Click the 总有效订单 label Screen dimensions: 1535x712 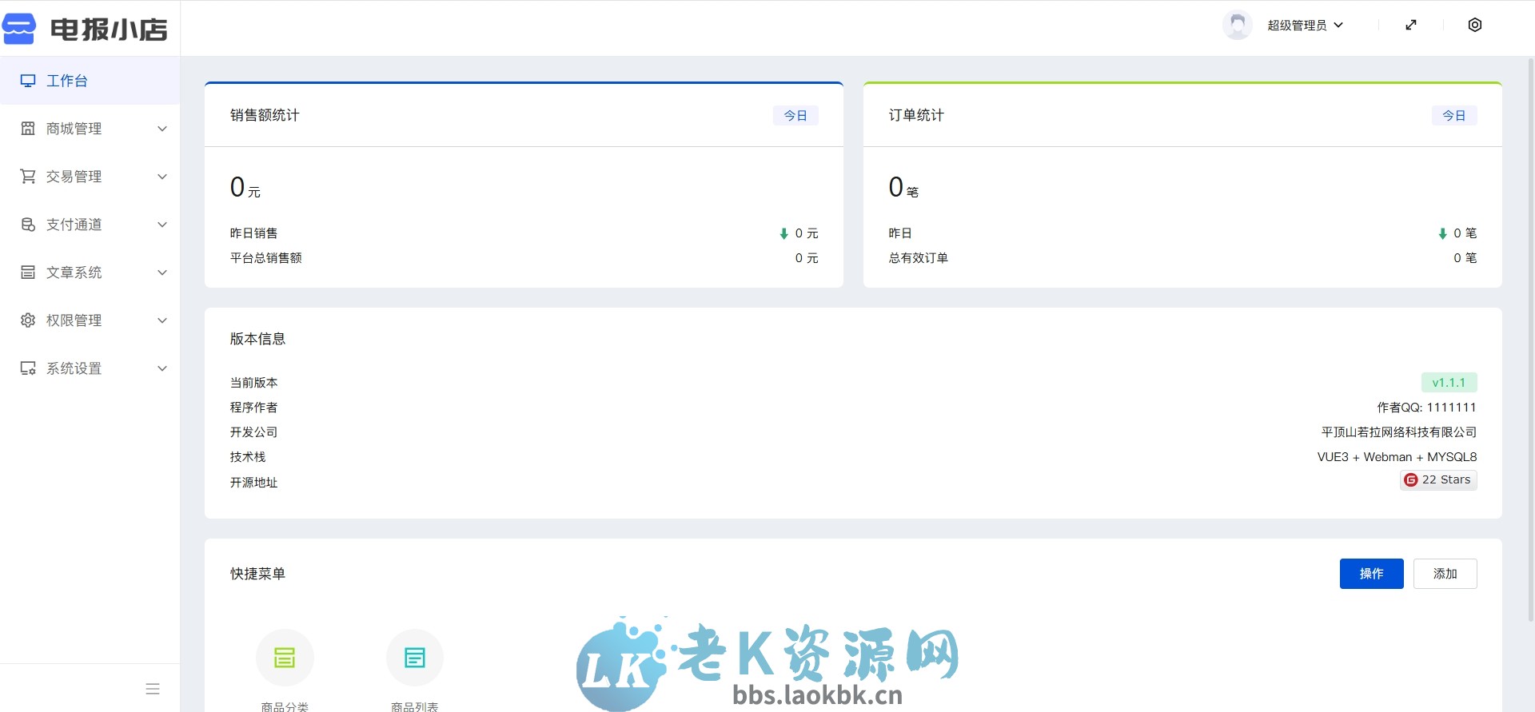[x=919, y=258]
